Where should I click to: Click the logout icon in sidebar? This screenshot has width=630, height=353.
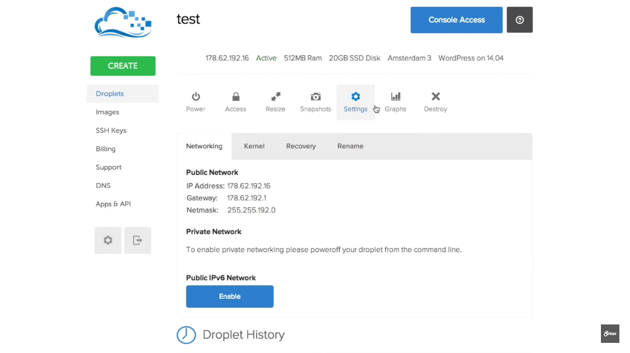(x=138, y=240)
